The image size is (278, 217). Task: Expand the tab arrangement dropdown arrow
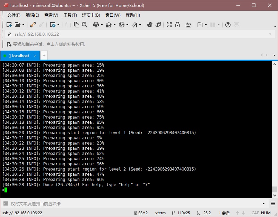[x=219, y=25]
